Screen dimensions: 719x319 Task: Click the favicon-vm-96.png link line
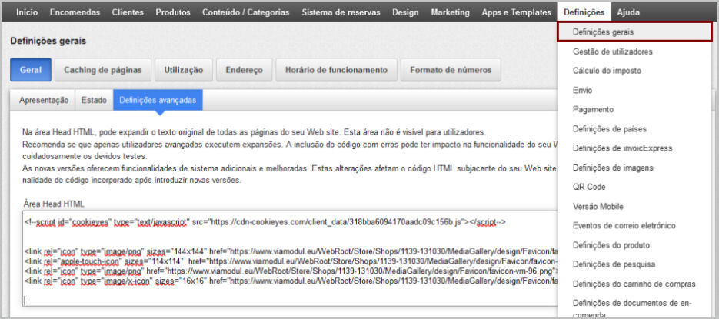(x=291, y=271)
